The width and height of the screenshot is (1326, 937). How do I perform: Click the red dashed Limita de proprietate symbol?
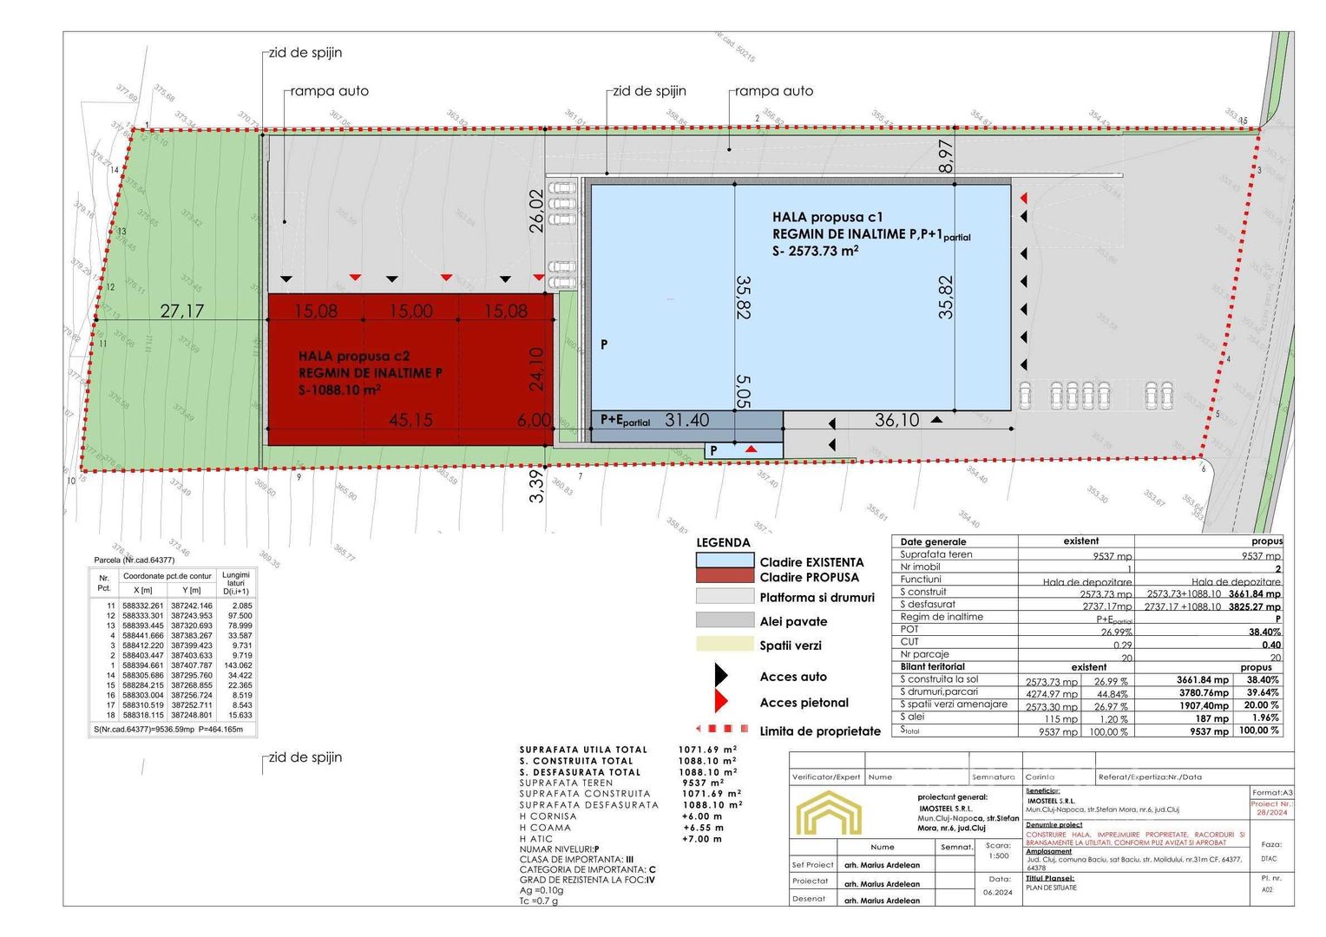tap(723, 730)
